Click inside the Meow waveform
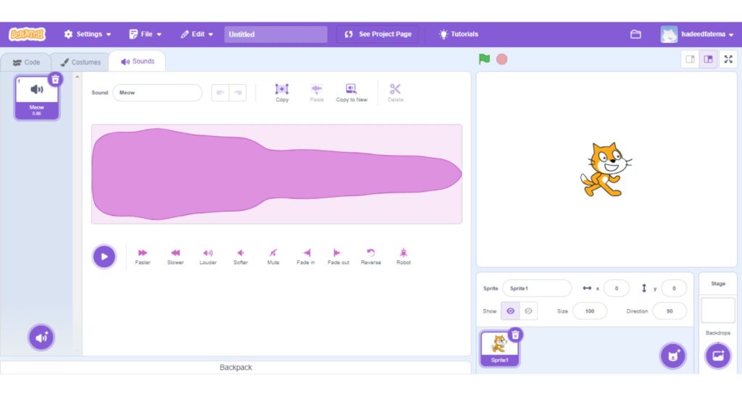 (277, 174)
